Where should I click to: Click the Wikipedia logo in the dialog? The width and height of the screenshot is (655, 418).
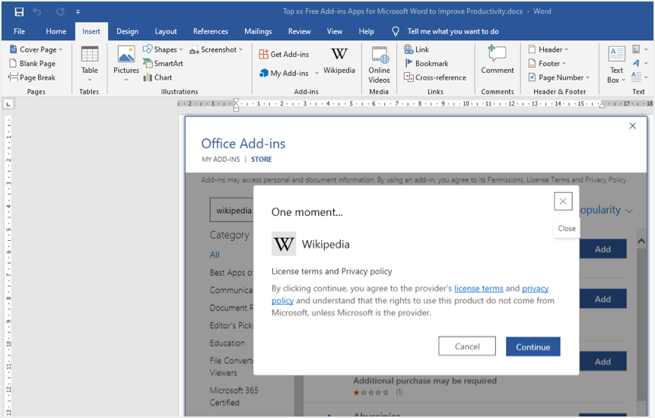[284, 244]
